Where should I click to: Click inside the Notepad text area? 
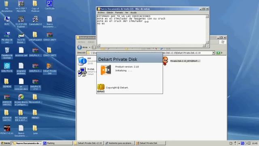[x=151, y=30]
